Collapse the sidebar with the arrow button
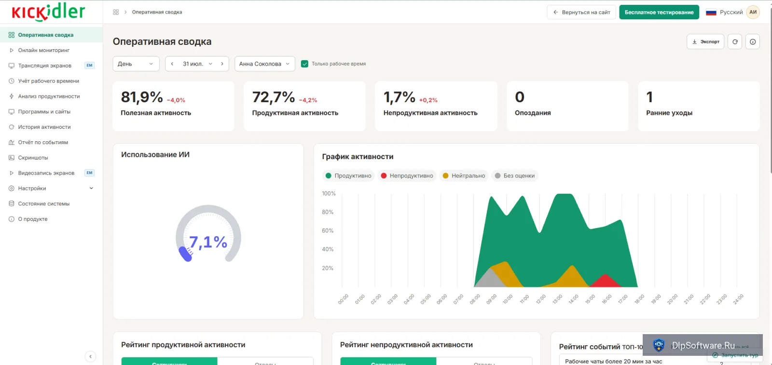 tap(90, 356)
